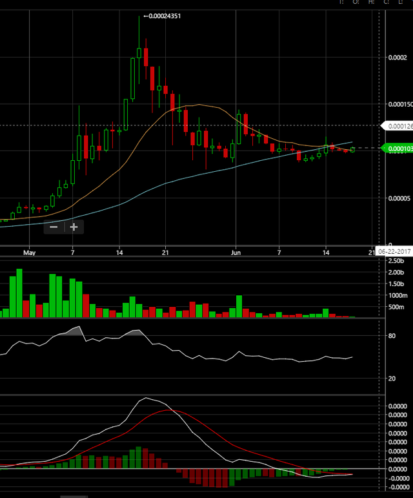Click the 2.00b volume axis label
The image size is (413, 498).
point(396,273)
